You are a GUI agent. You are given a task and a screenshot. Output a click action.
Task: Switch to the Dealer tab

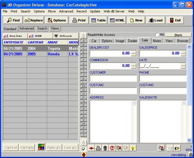(133, 41)
